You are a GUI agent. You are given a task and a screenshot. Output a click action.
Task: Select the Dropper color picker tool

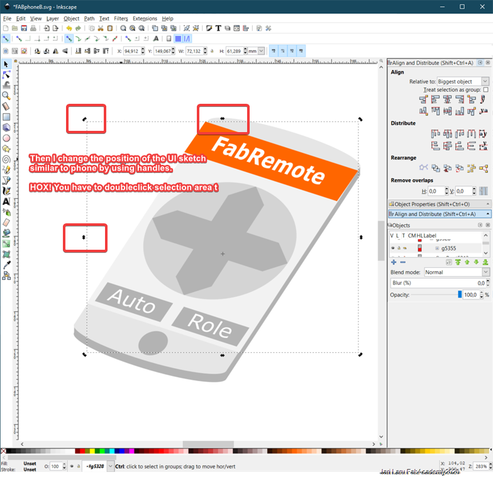(6, 265)
